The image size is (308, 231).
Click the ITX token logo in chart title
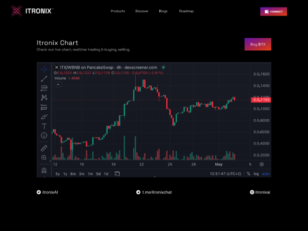tap(57, 67)
